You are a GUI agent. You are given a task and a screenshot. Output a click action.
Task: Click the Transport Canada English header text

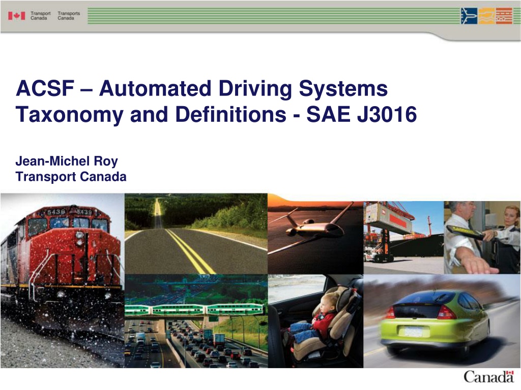[40, 16]
